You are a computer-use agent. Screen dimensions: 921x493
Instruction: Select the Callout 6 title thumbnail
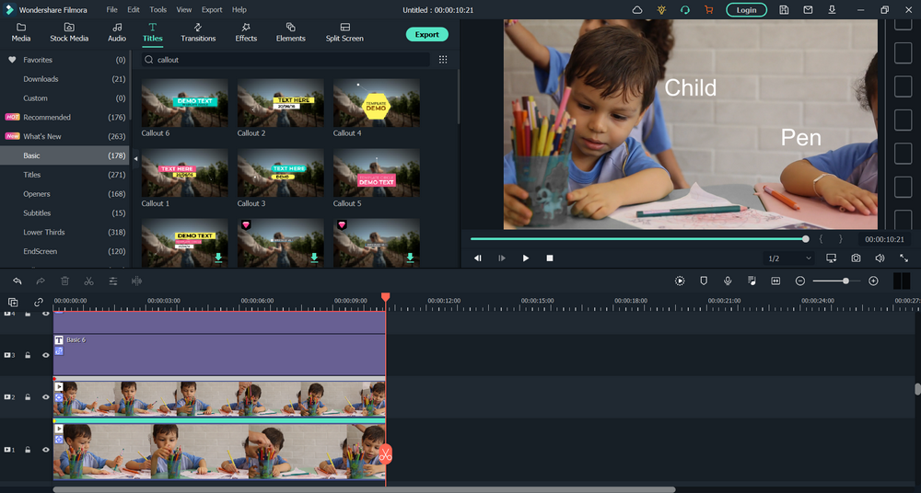coord(184,103)
